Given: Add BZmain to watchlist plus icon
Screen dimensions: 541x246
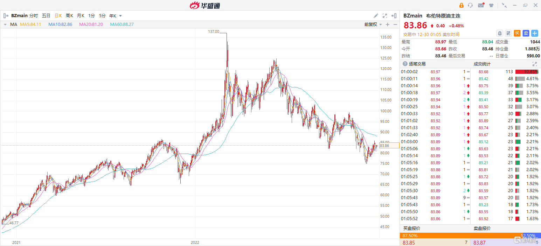Looking at the screenshot, I should 535,33.
